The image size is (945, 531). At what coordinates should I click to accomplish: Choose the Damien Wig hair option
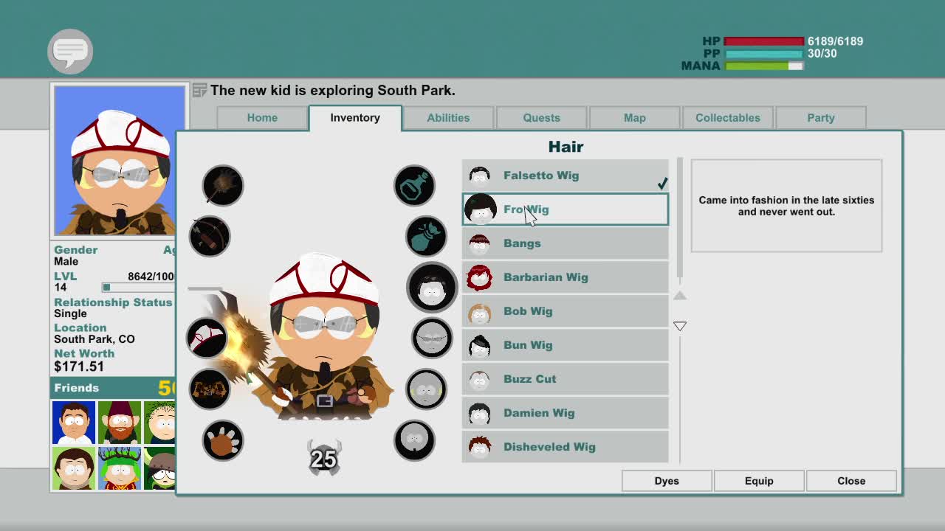tap(566, 413)
